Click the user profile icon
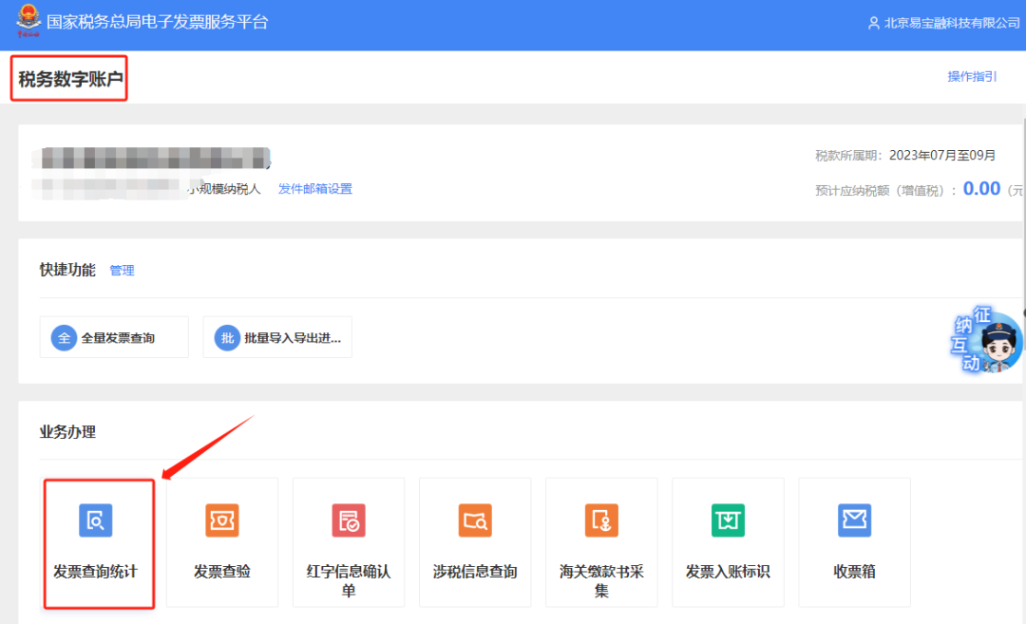The image size is (1026, 624). pyautogui.click(x=874, y=23)
